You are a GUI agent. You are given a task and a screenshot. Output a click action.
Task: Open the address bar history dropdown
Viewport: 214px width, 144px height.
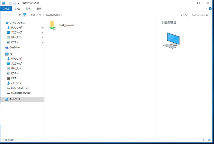tap(182, 15)
